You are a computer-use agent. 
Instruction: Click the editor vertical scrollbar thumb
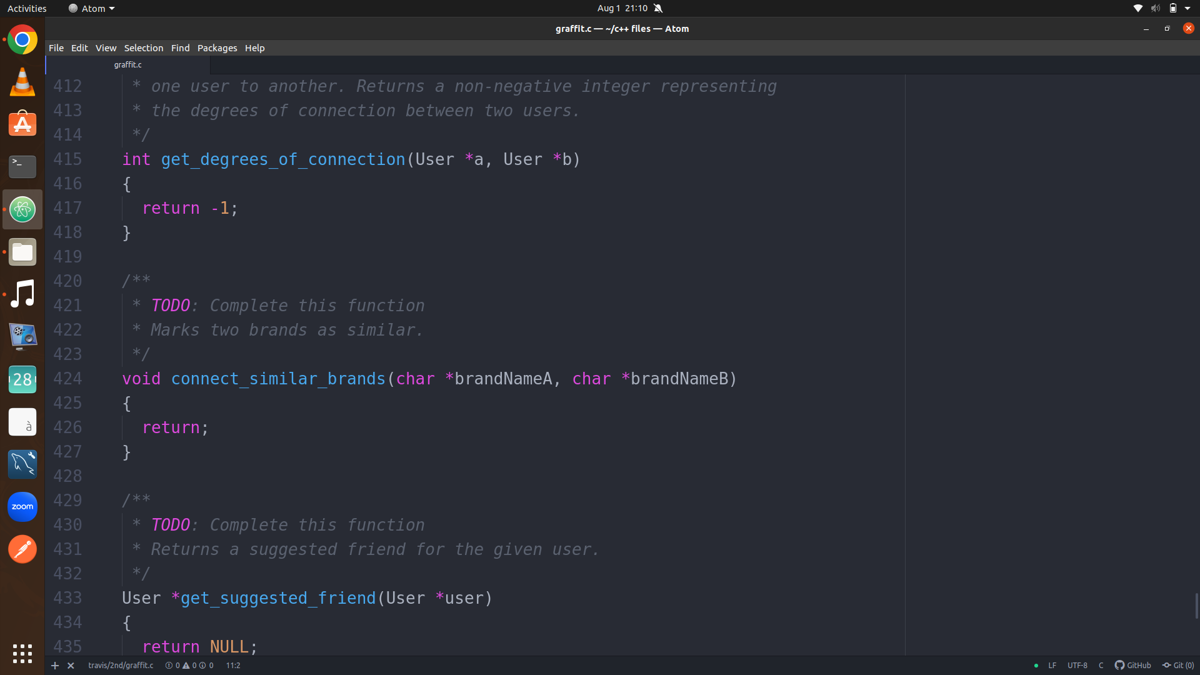click(x=1196, y=606)
